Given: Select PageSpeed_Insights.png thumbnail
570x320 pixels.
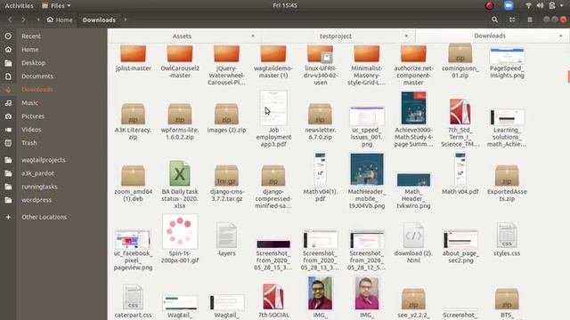Looking at the screenshot, I should (x=507, y=63).
